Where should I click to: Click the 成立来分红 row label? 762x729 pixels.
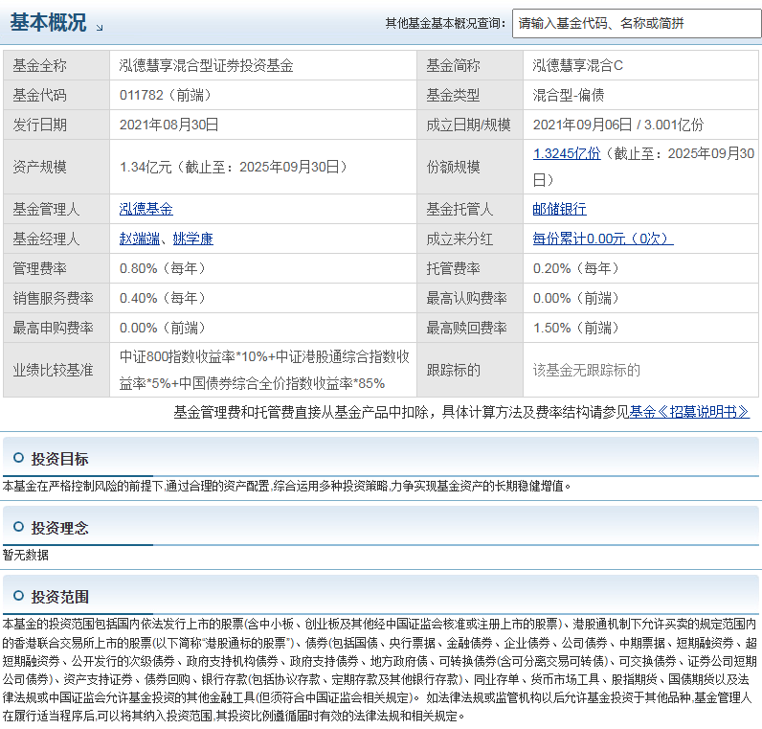[x=459, y=239]
